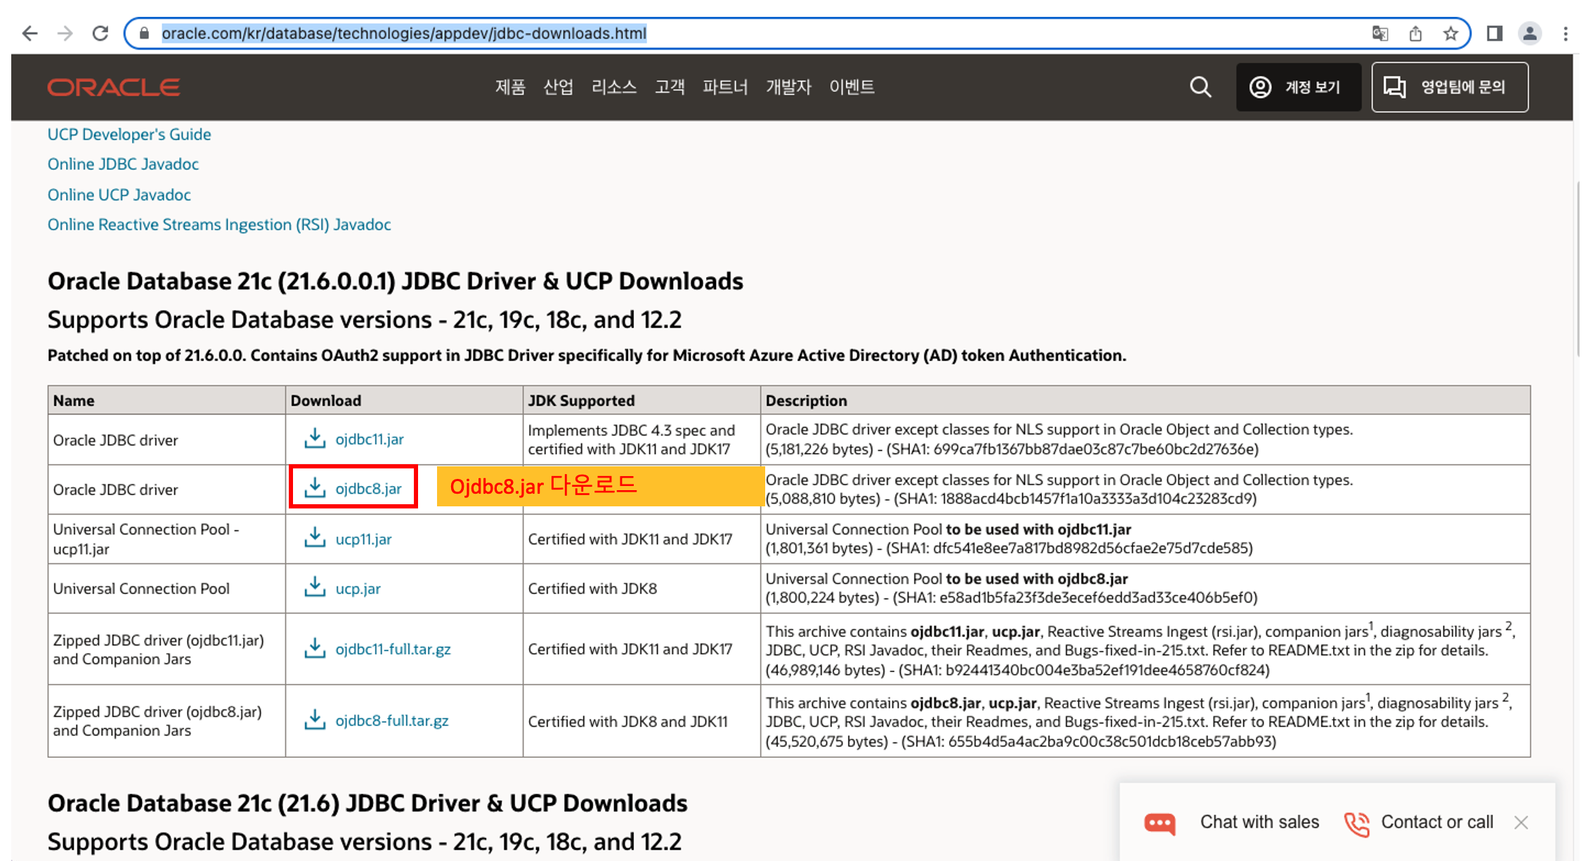Click the URL address bar field
This screenshot has width=1595, height=861.
tap(797, 33)
